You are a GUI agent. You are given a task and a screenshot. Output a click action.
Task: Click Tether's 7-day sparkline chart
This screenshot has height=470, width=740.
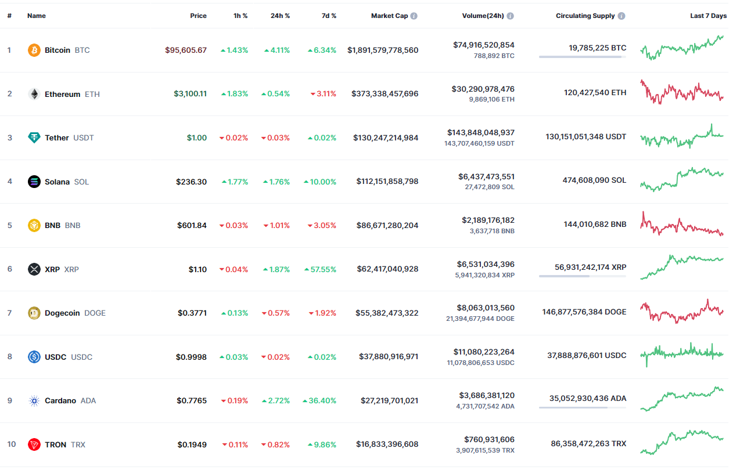click(682, 136)
